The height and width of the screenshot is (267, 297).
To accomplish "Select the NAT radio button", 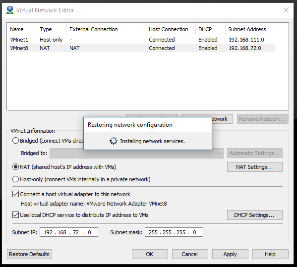I will pyautogui.click(x=15, y=167).
